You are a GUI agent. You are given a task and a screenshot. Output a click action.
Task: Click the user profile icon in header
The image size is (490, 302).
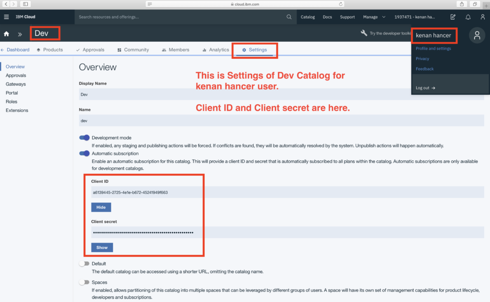pyautogui.click(x=482, y=17)
